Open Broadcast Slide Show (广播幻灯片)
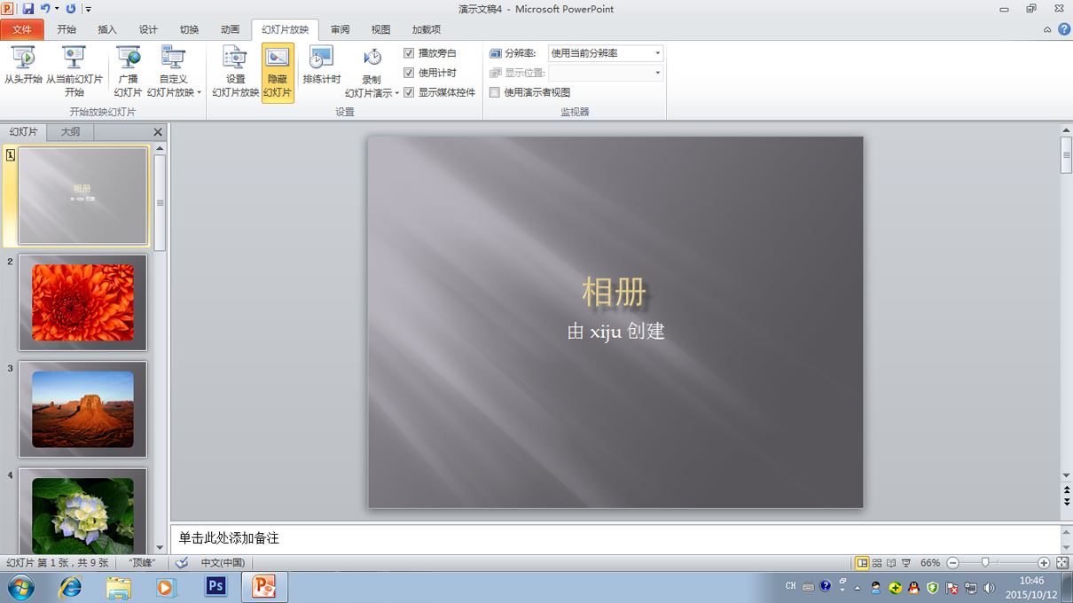The width and height of the screenshot is (1073, 603). [x=129, y=71]
